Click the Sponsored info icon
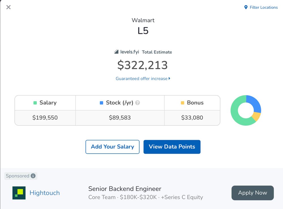The height and width of the screenshot is (209, 283). 33,176
